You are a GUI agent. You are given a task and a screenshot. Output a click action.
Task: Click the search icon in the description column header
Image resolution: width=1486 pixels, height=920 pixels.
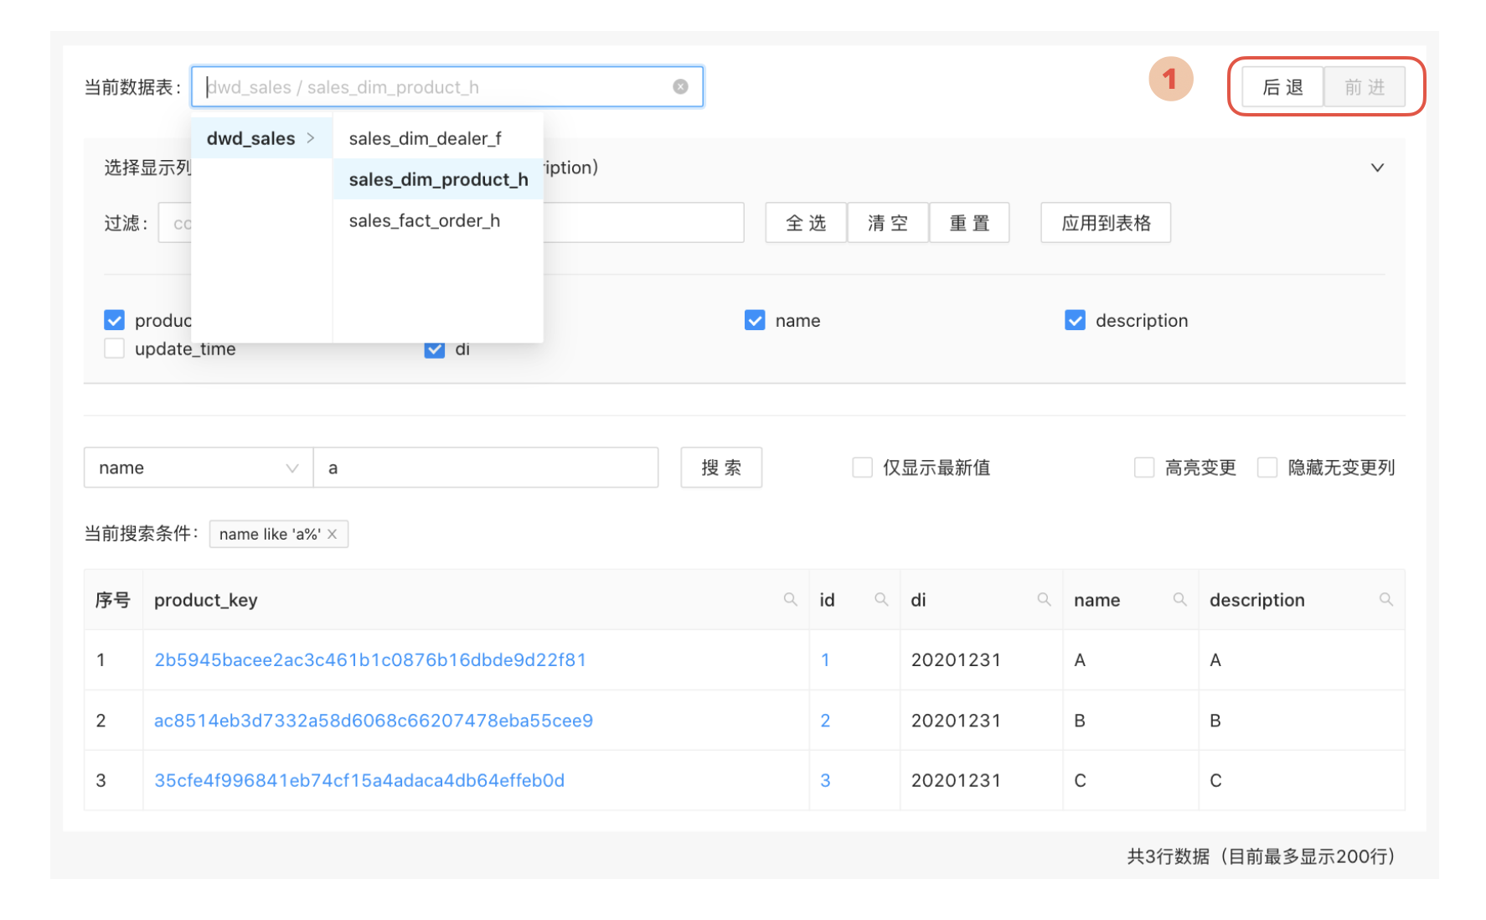pos(1386,599)
